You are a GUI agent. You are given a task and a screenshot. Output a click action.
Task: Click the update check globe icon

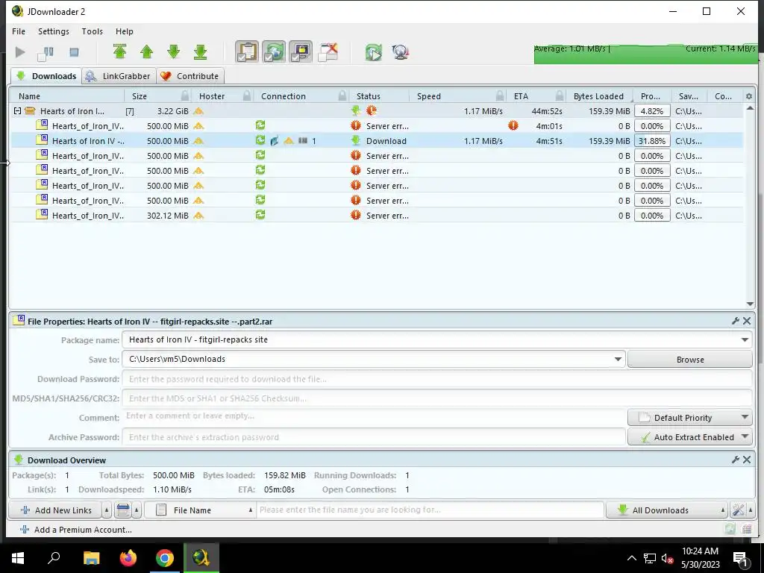(401, 52)
